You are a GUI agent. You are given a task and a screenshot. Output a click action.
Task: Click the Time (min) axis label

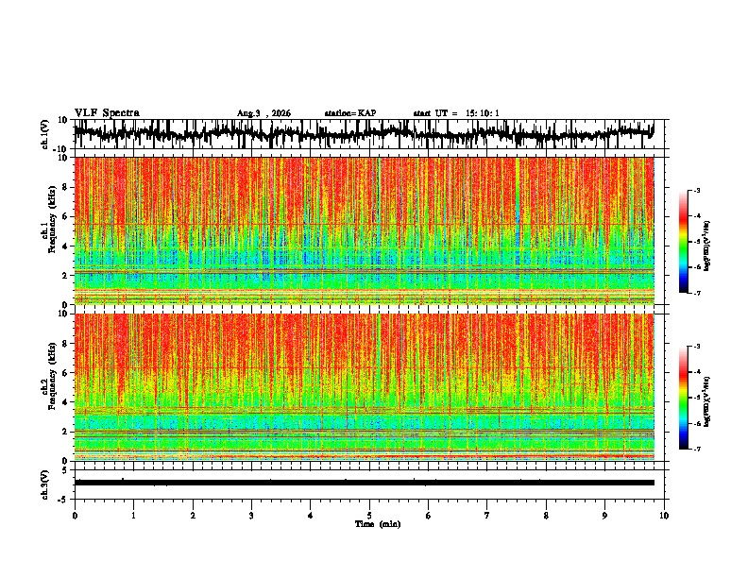(x=378, y=524)
